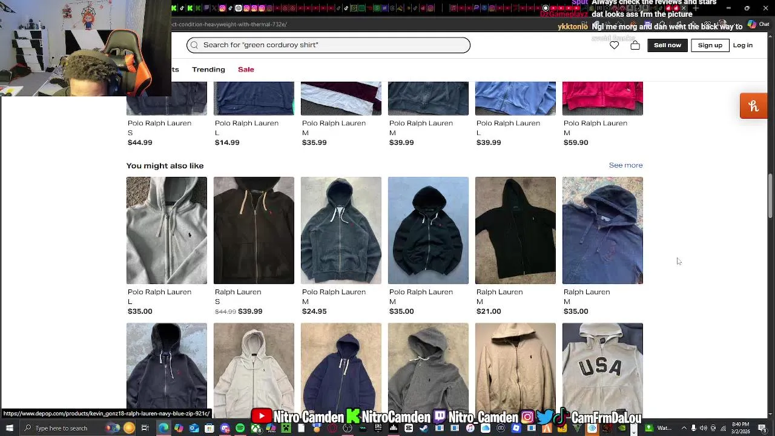775x436 pixels.
Task: Launch Copilot from the taskbar
Action: click(x=179, y=428)
